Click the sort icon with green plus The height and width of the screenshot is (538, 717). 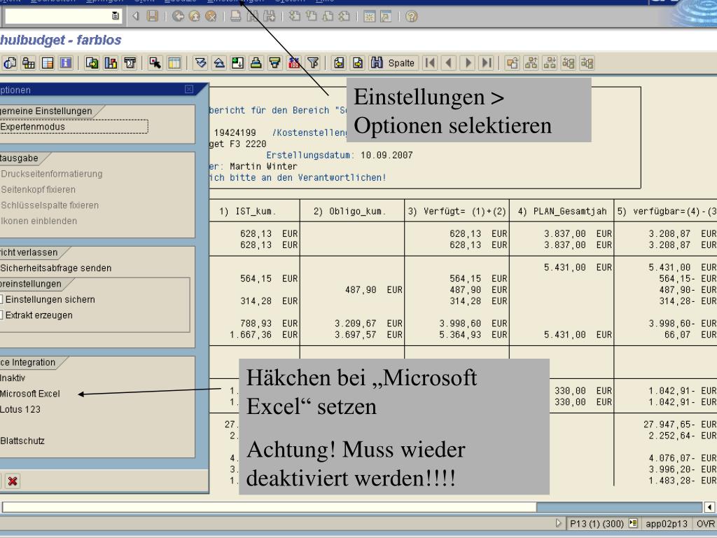[237, 63]
